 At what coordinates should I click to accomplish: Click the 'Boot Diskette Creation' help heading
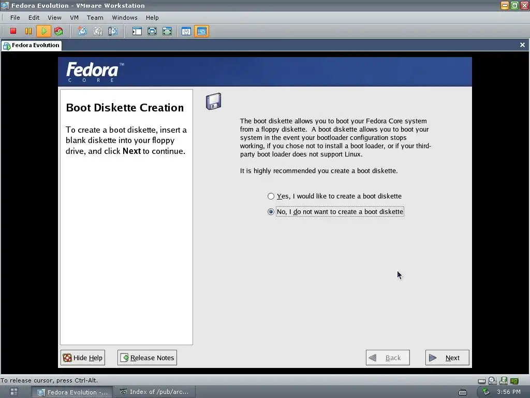[x=125, y=108]
